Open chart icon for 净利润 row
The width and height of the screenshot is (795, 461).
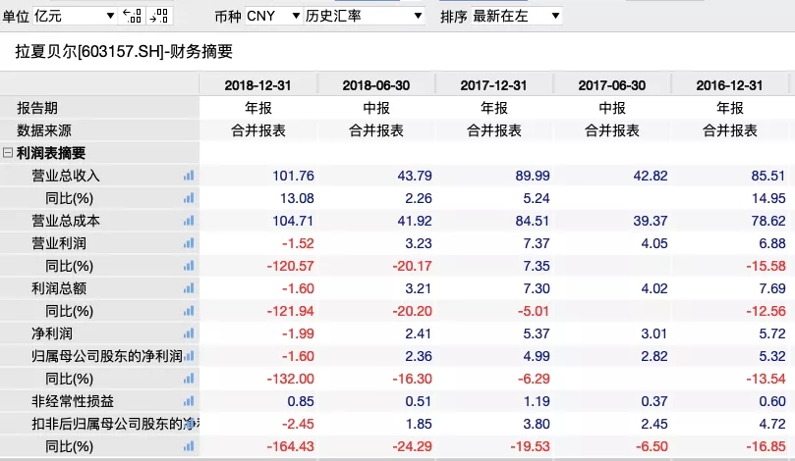189,333
